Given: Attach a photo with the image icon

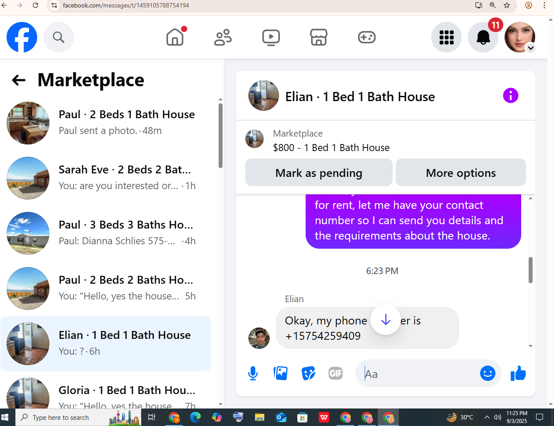Looking at the screenshot, I should 280,373.
